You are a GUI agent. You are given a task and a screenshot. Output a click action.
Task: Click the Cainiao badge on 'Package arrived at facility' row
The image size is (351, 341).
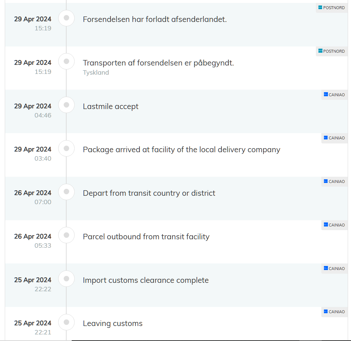[x=334, y=138]
